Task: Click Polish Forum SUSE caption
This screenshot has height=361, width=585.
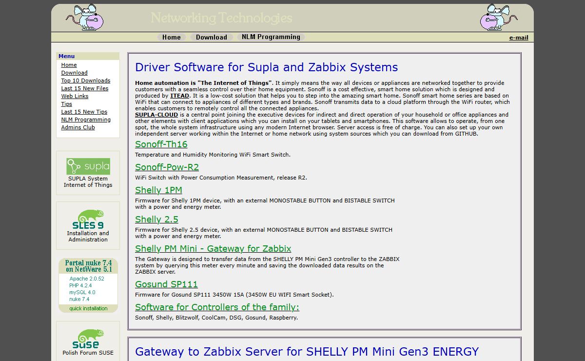Action: 88,353
